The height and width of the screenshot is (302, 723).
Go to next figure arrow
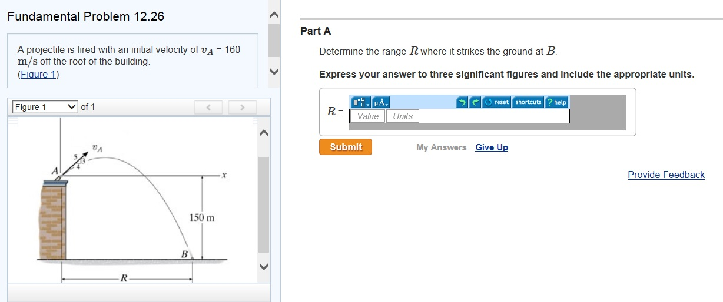(x=241, y=107)
